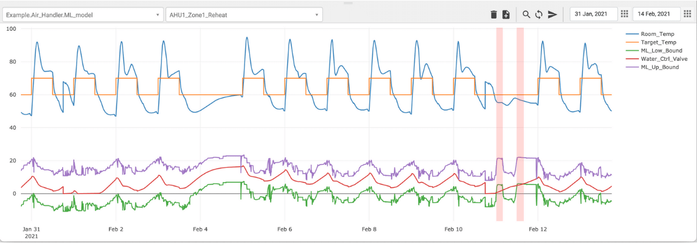Expand the AHU1_Zone1_Reheat dropdown
697x243 pixels.
tap(244, 14)
